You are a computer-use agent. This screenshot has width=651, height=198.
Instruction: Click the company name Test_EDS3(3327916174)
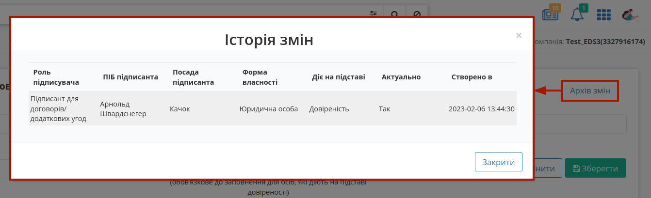[605, 42]
